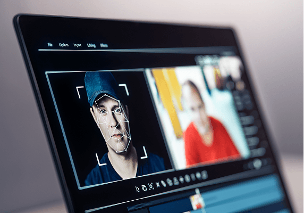304x213 pixels.
Task: Open the Effects menu
Action: (x=104, y=45)
